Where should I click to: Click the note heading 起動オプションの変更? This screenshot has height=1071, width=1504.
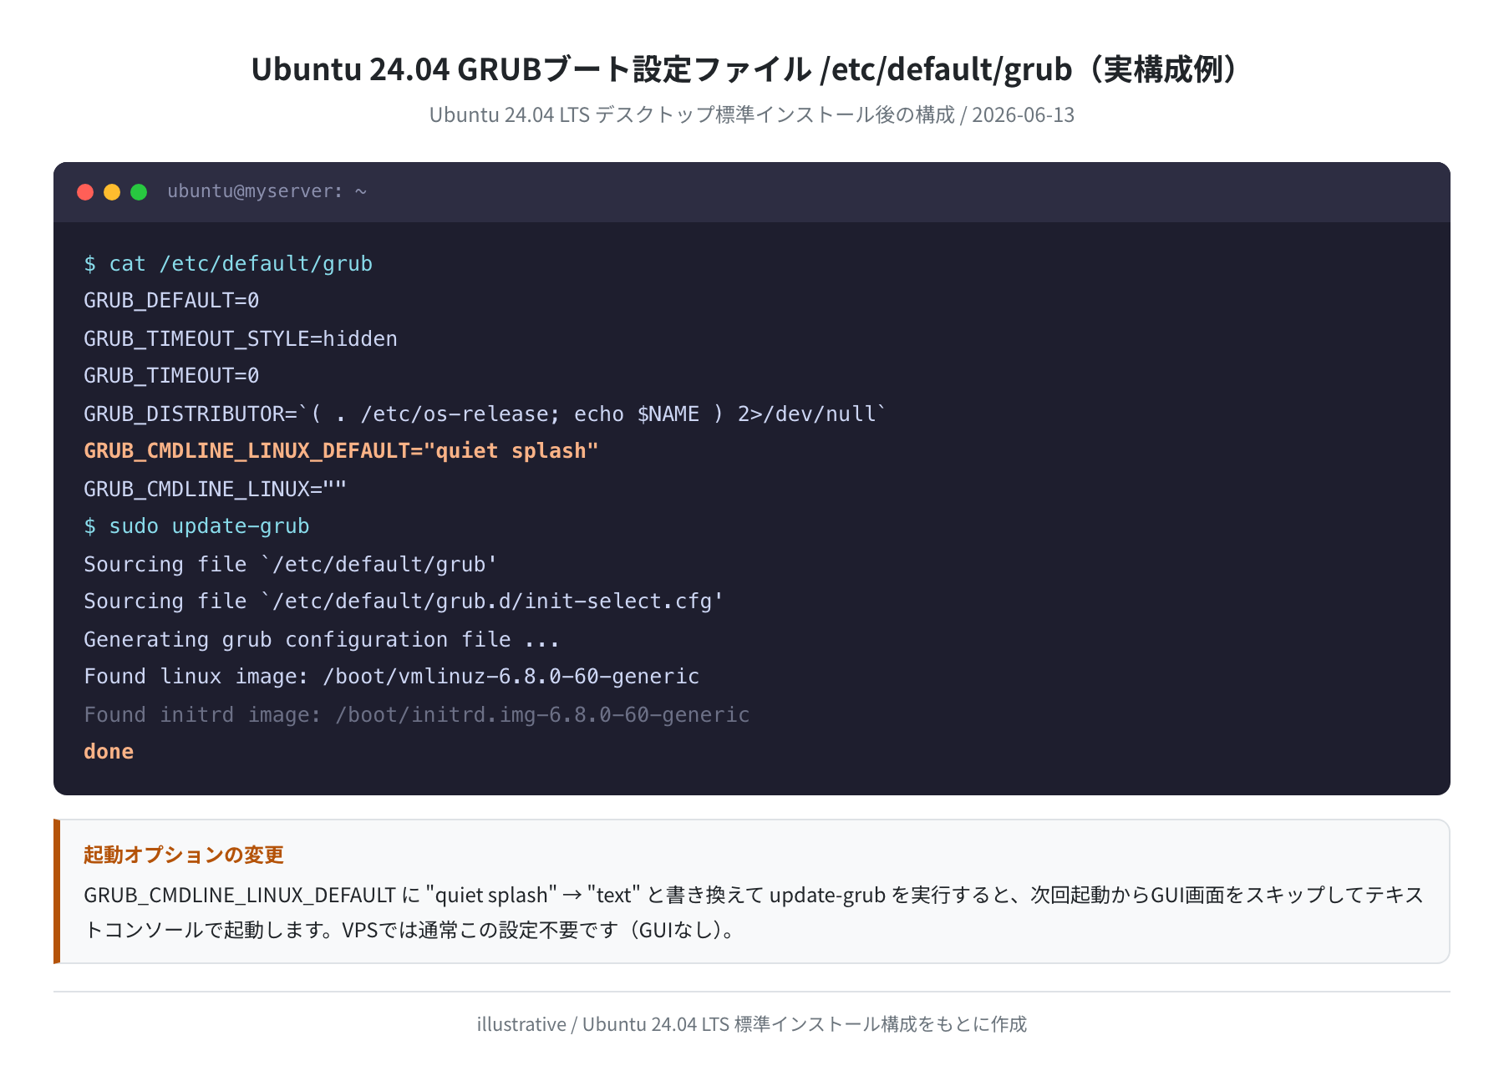[184, 855]
